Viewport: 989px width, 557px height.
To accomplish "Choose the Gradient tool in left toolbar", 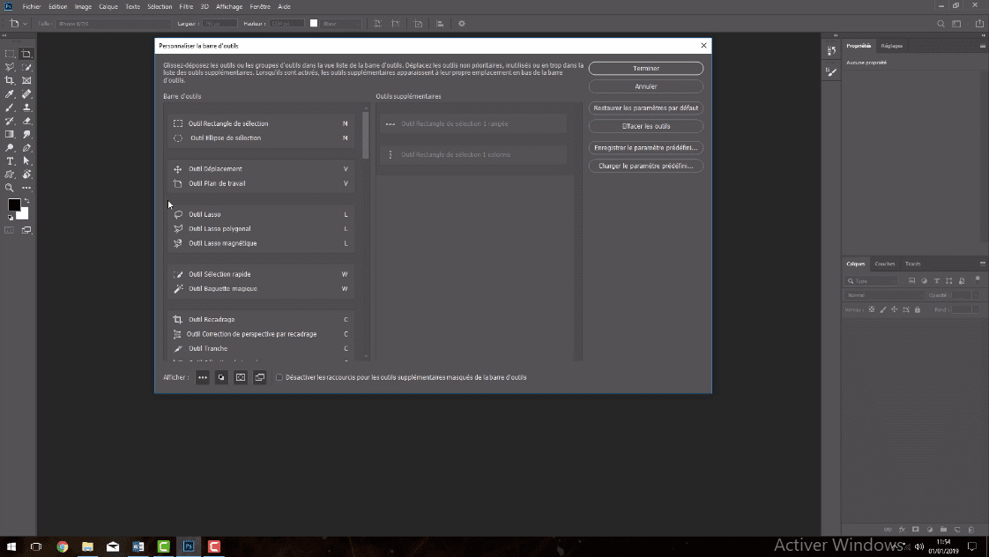I will click(10, 134).
